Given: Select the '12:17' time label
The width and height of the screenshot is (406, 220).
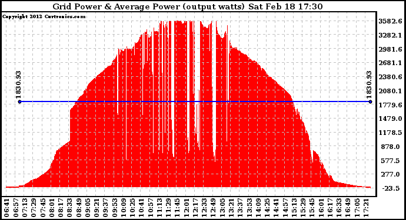Looking at the screenshot, I should (196, 208).
